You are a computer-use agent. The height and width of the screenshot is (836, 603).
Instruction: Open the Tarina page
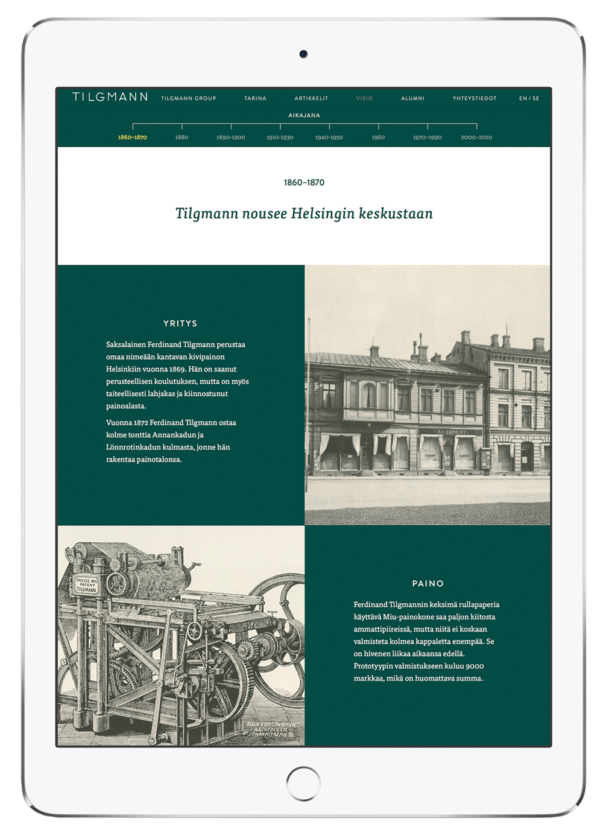(255, 98)
